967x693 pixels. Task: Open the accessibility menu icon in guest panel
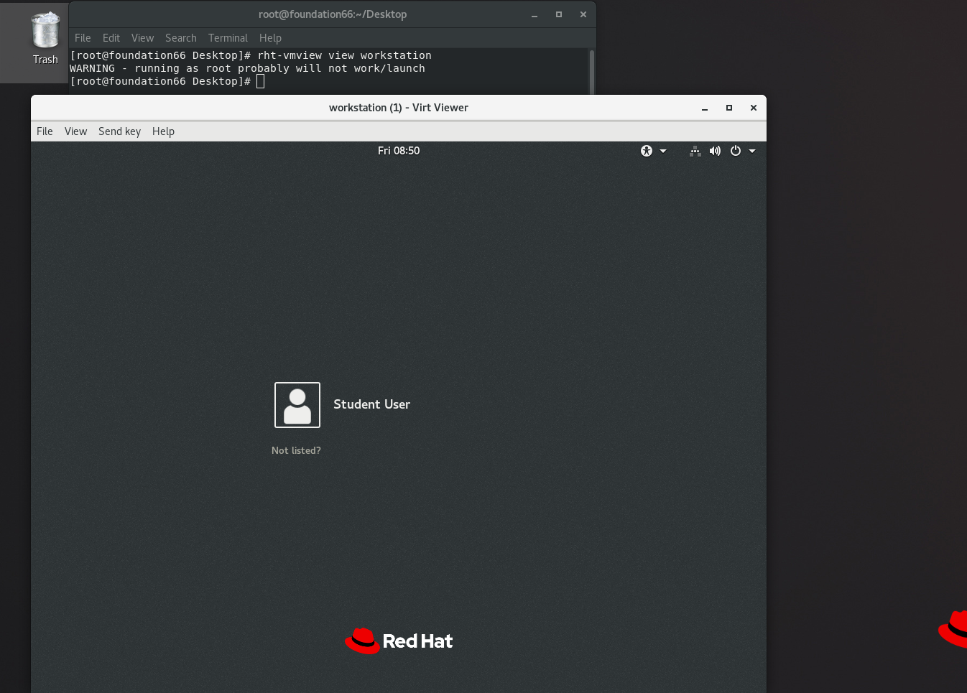click(x=647, y=151)
